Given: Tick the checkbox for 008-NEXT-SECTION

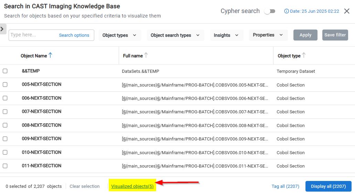Looking at the screenshot, I should point(5,125).
